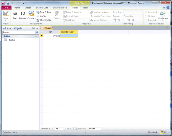The width and height of the screenshot is (172, 136).
Task: Open the ID column dropdown arrow
Action: (x=58, y=32)
